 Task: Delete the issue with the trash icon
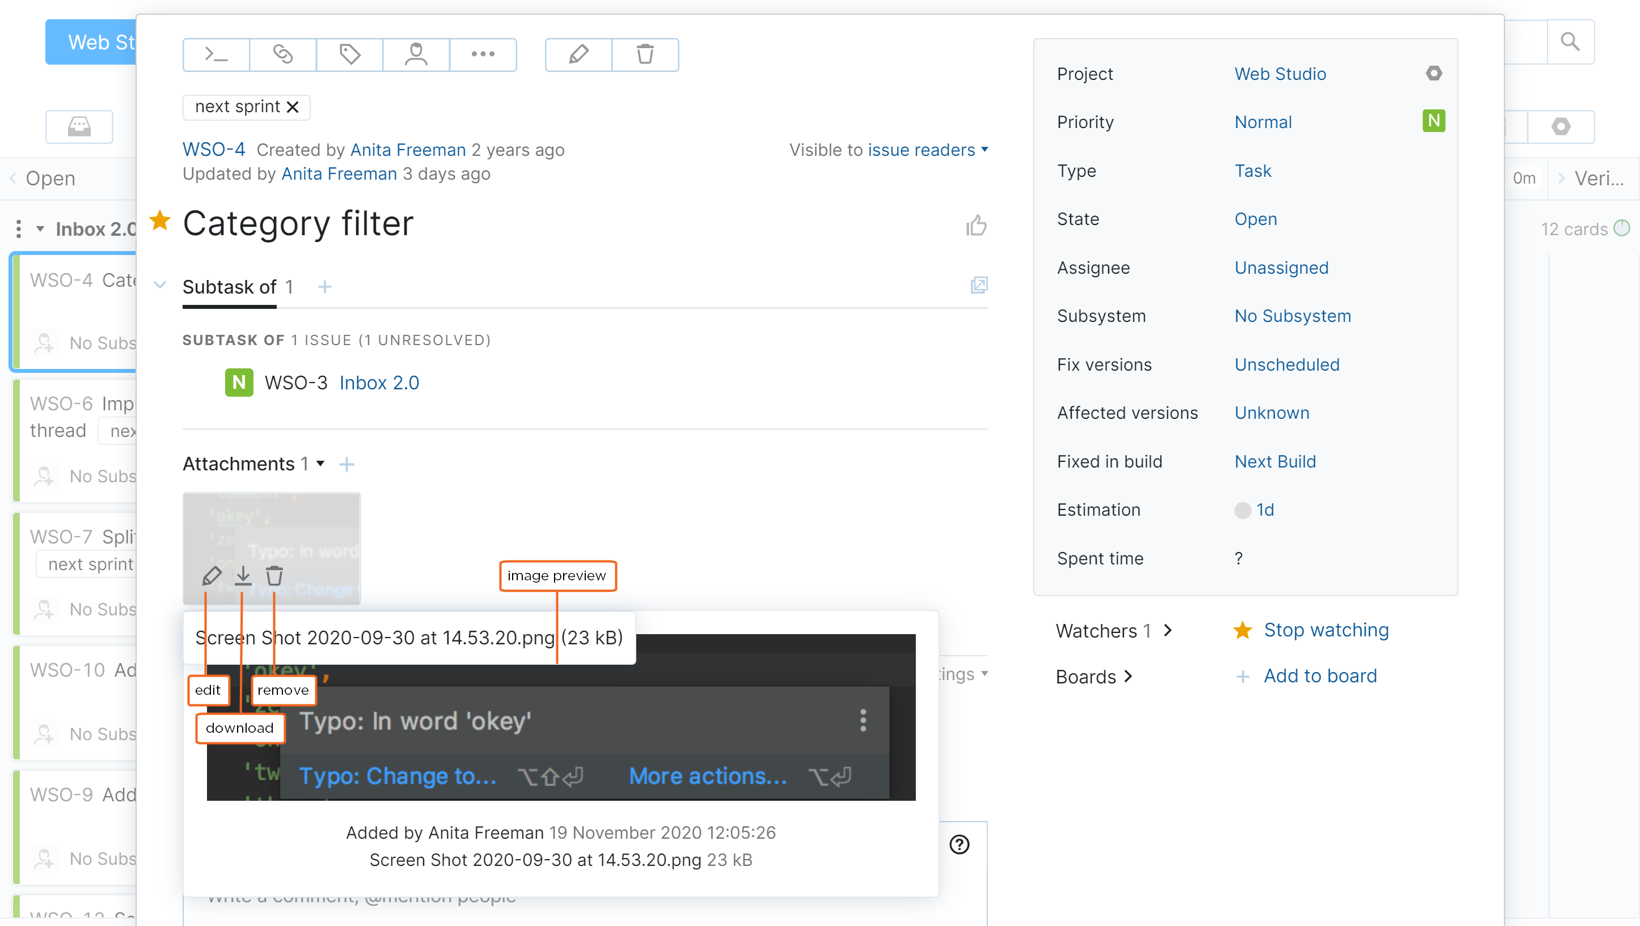point(645,55)
